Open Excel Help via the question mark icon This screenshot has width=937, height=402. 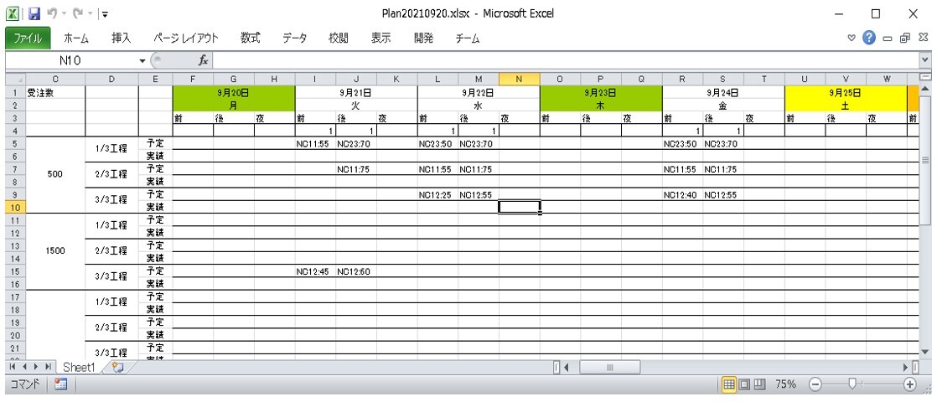coord(869,38)
